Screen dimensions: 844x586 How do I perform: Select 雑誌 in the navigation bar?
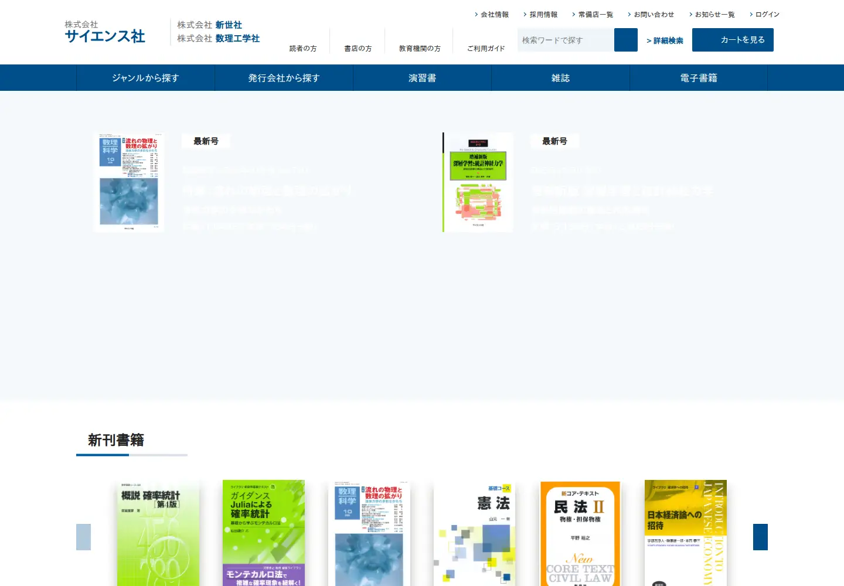(560, 78)
